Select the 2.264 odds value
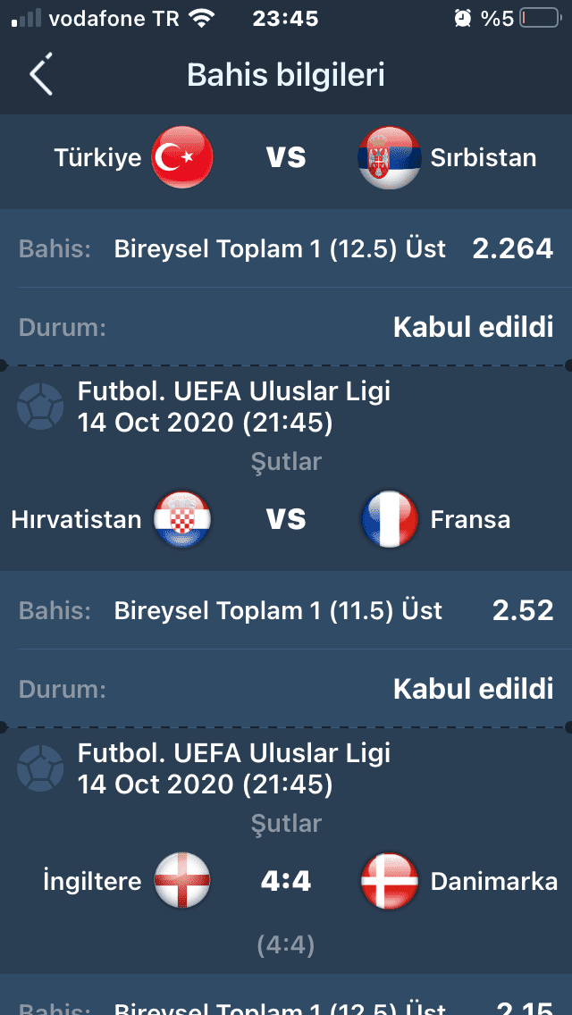The height and width of the screenshot is (1015, 572). (x=513, y=248)
